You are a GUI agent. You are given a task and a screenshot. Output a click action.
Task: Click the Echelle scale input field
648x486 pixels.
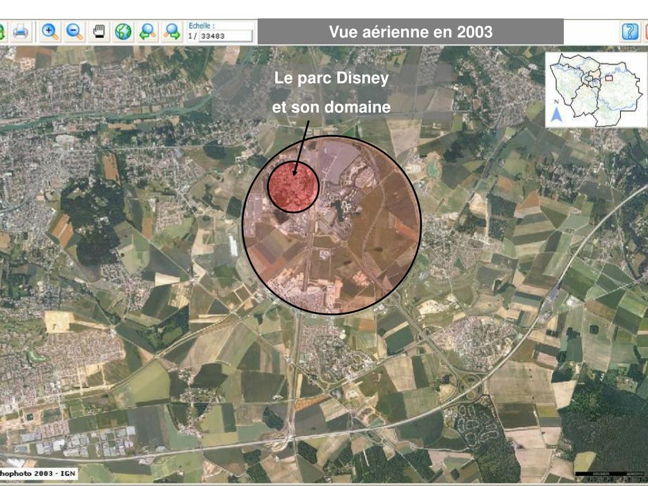coord(226,36)
